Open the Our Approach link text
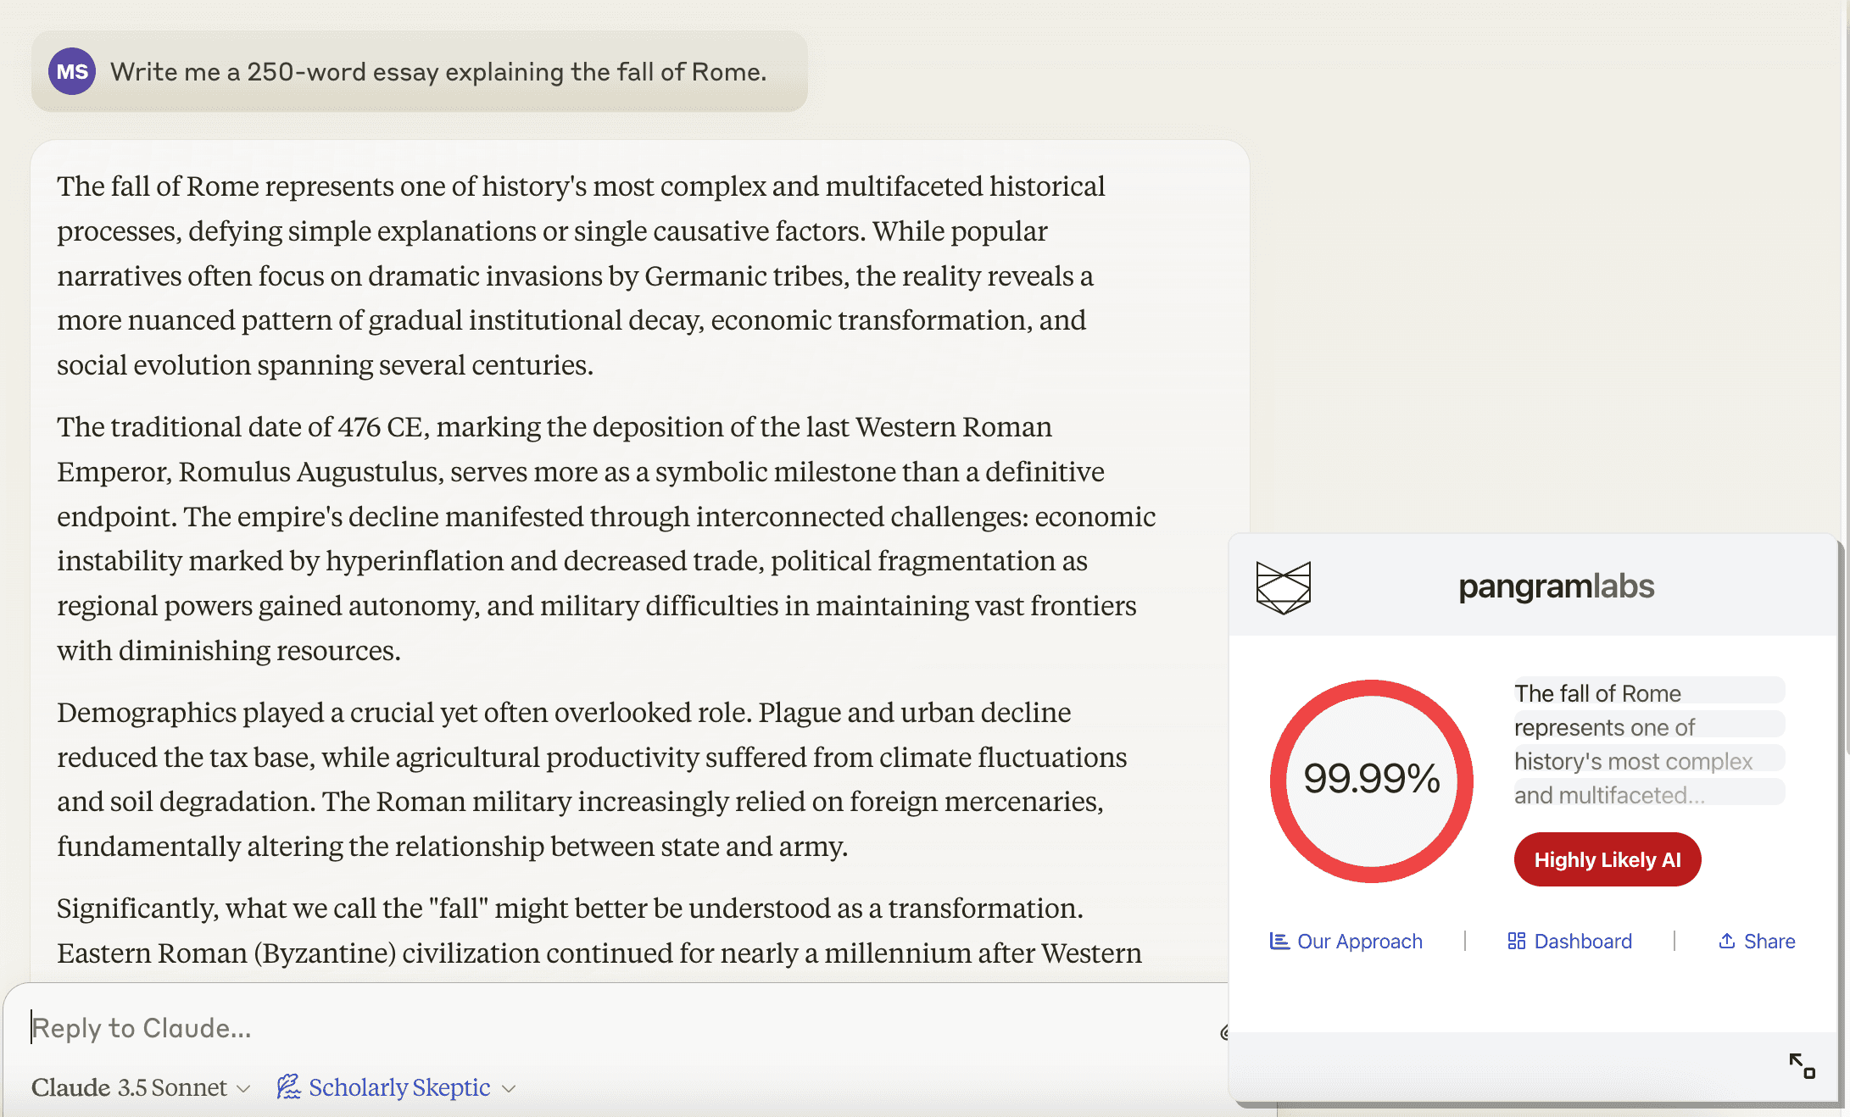 (x=1359, y=941)
